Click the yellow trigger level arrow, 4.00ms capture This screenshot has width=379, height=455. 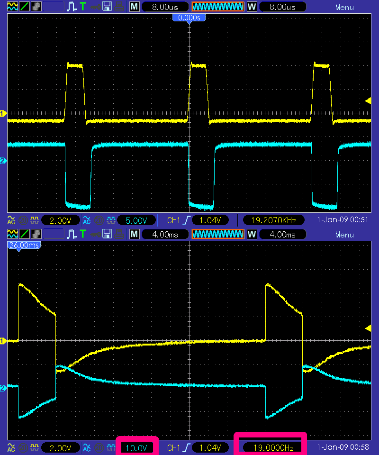click(x=368, y=328)
